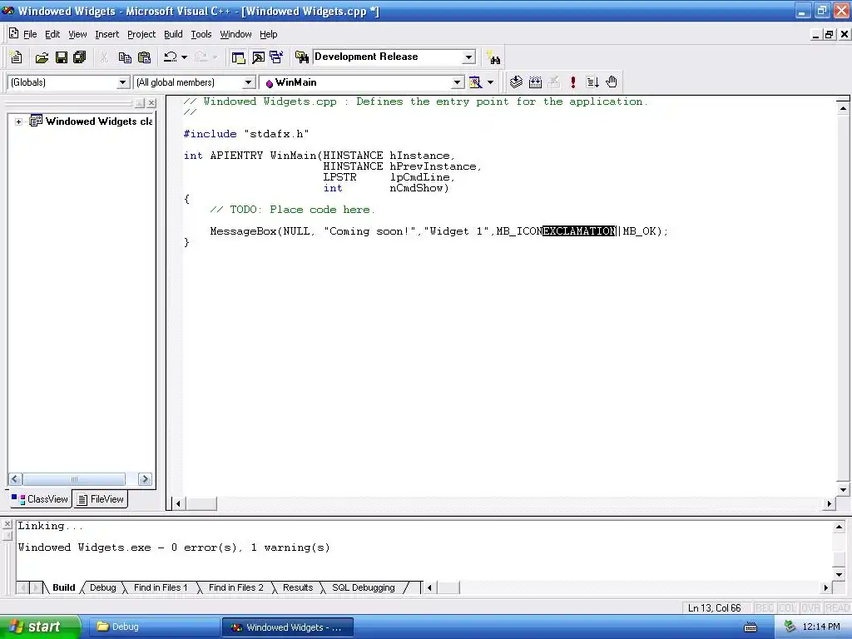Click the editor horizontal scrollbar right arrow
This screenshot has width=852, height=639.
coord(830,503)
